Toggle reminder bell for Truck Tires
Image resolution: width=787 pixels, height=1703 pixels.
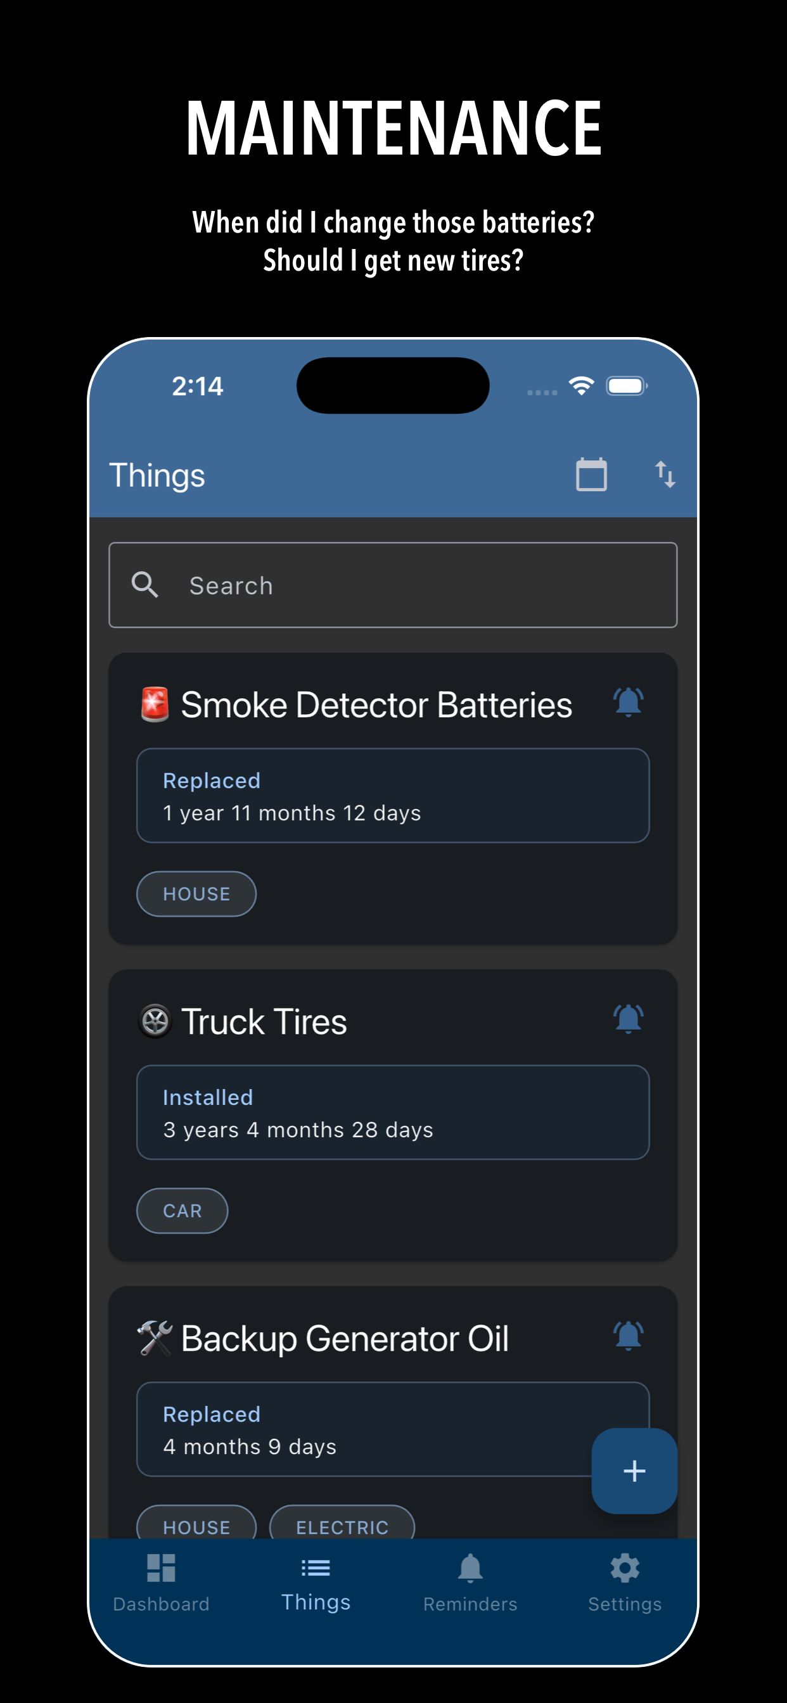pyautogui.click(x=627, y=1019)
